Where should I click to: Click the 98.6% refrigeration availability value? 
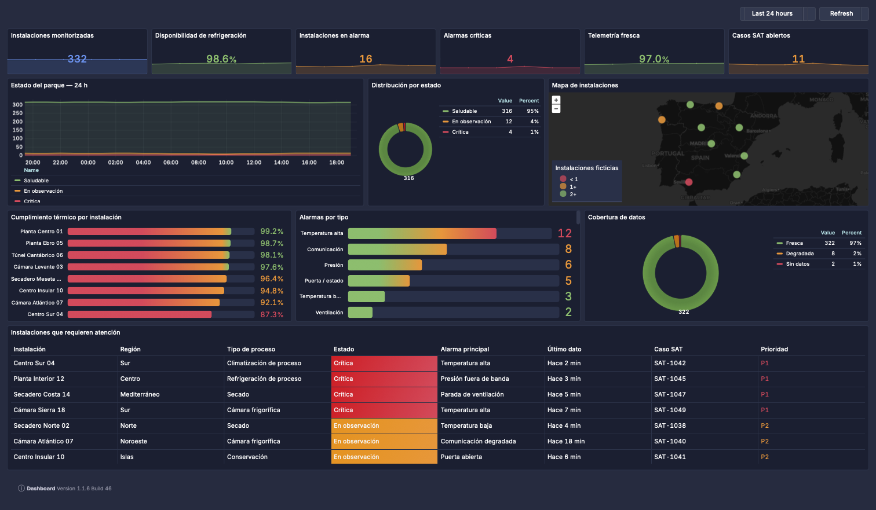pyautogui.click(x=221, y=59)
